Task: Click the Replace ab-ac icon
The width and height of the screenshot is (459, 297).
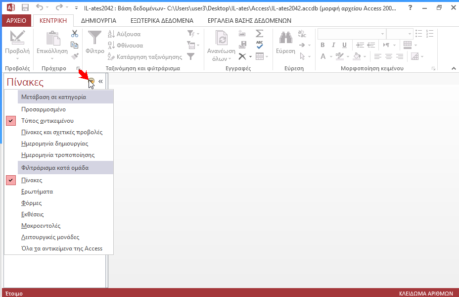Action: (x=302, y=34)
